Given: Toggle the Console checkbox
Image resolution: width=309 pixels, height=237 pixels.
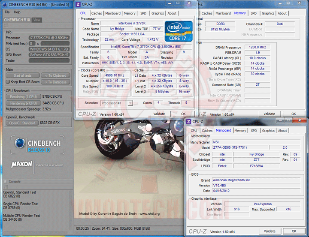Looking at the screenshot, I should click(x=6, y=182).
